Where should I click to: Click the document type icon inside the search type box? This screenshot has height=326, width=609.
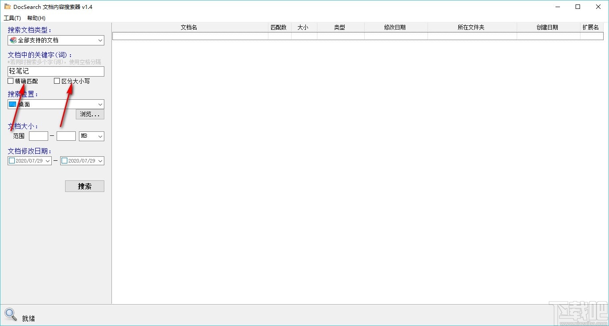point(12,40)
